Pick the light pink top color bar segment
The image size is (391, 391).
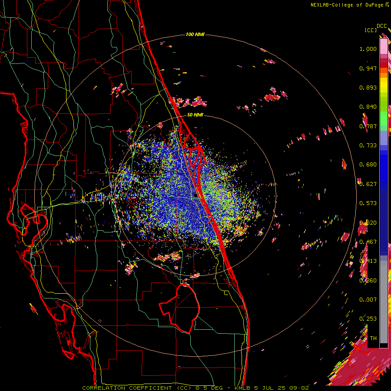(384, 46)
